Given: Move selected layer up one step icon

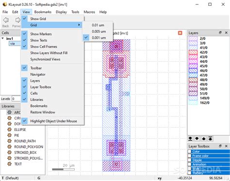Looking at the screenshot, I should tap(204, 139).
